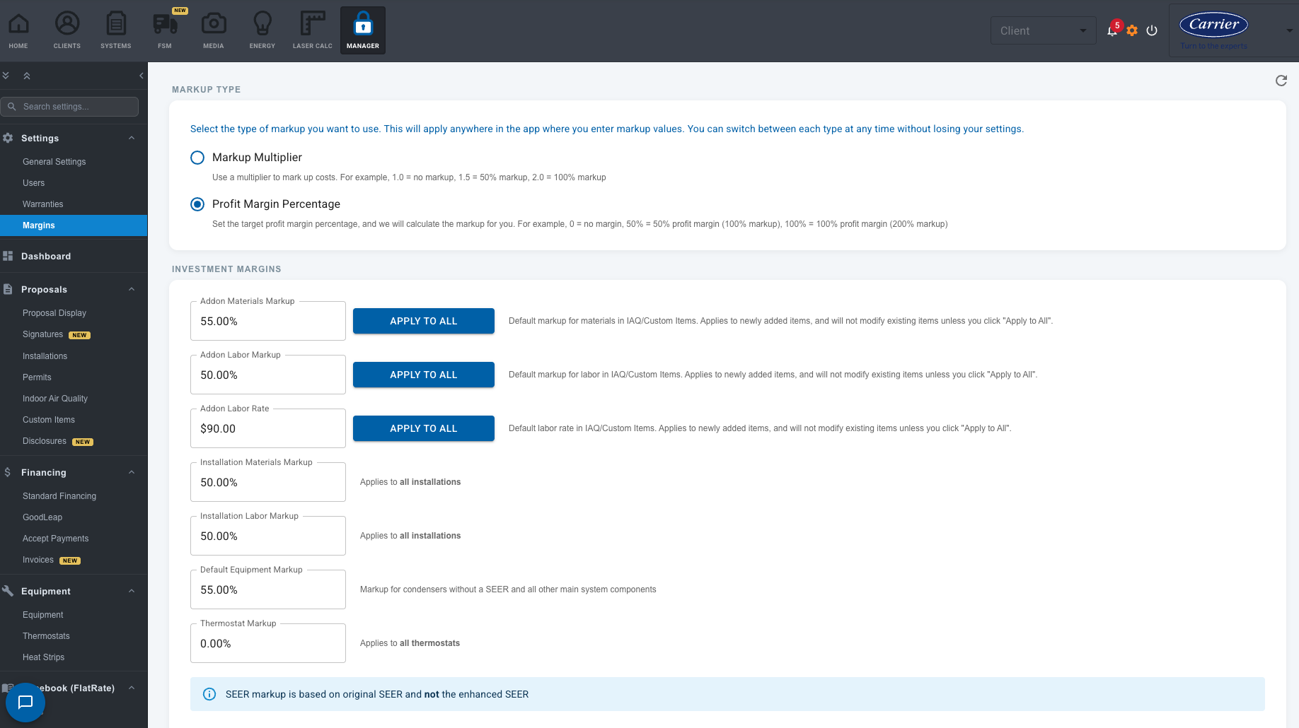Open the Systems icon
This screenshot has width=1299, height=728.
tap(116, 30)
